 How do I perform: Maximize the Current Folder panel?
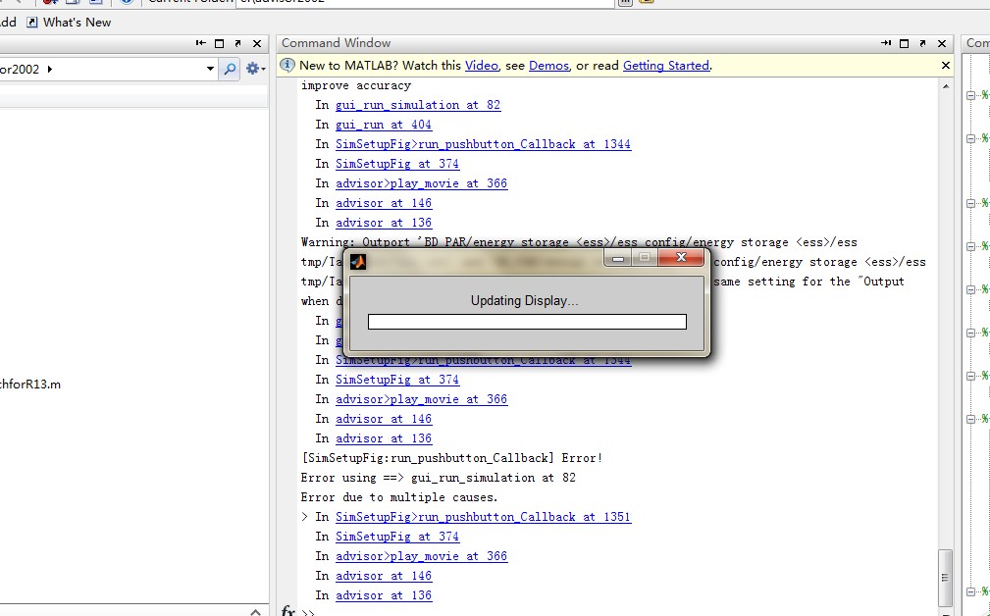click(x=219, y=43)
